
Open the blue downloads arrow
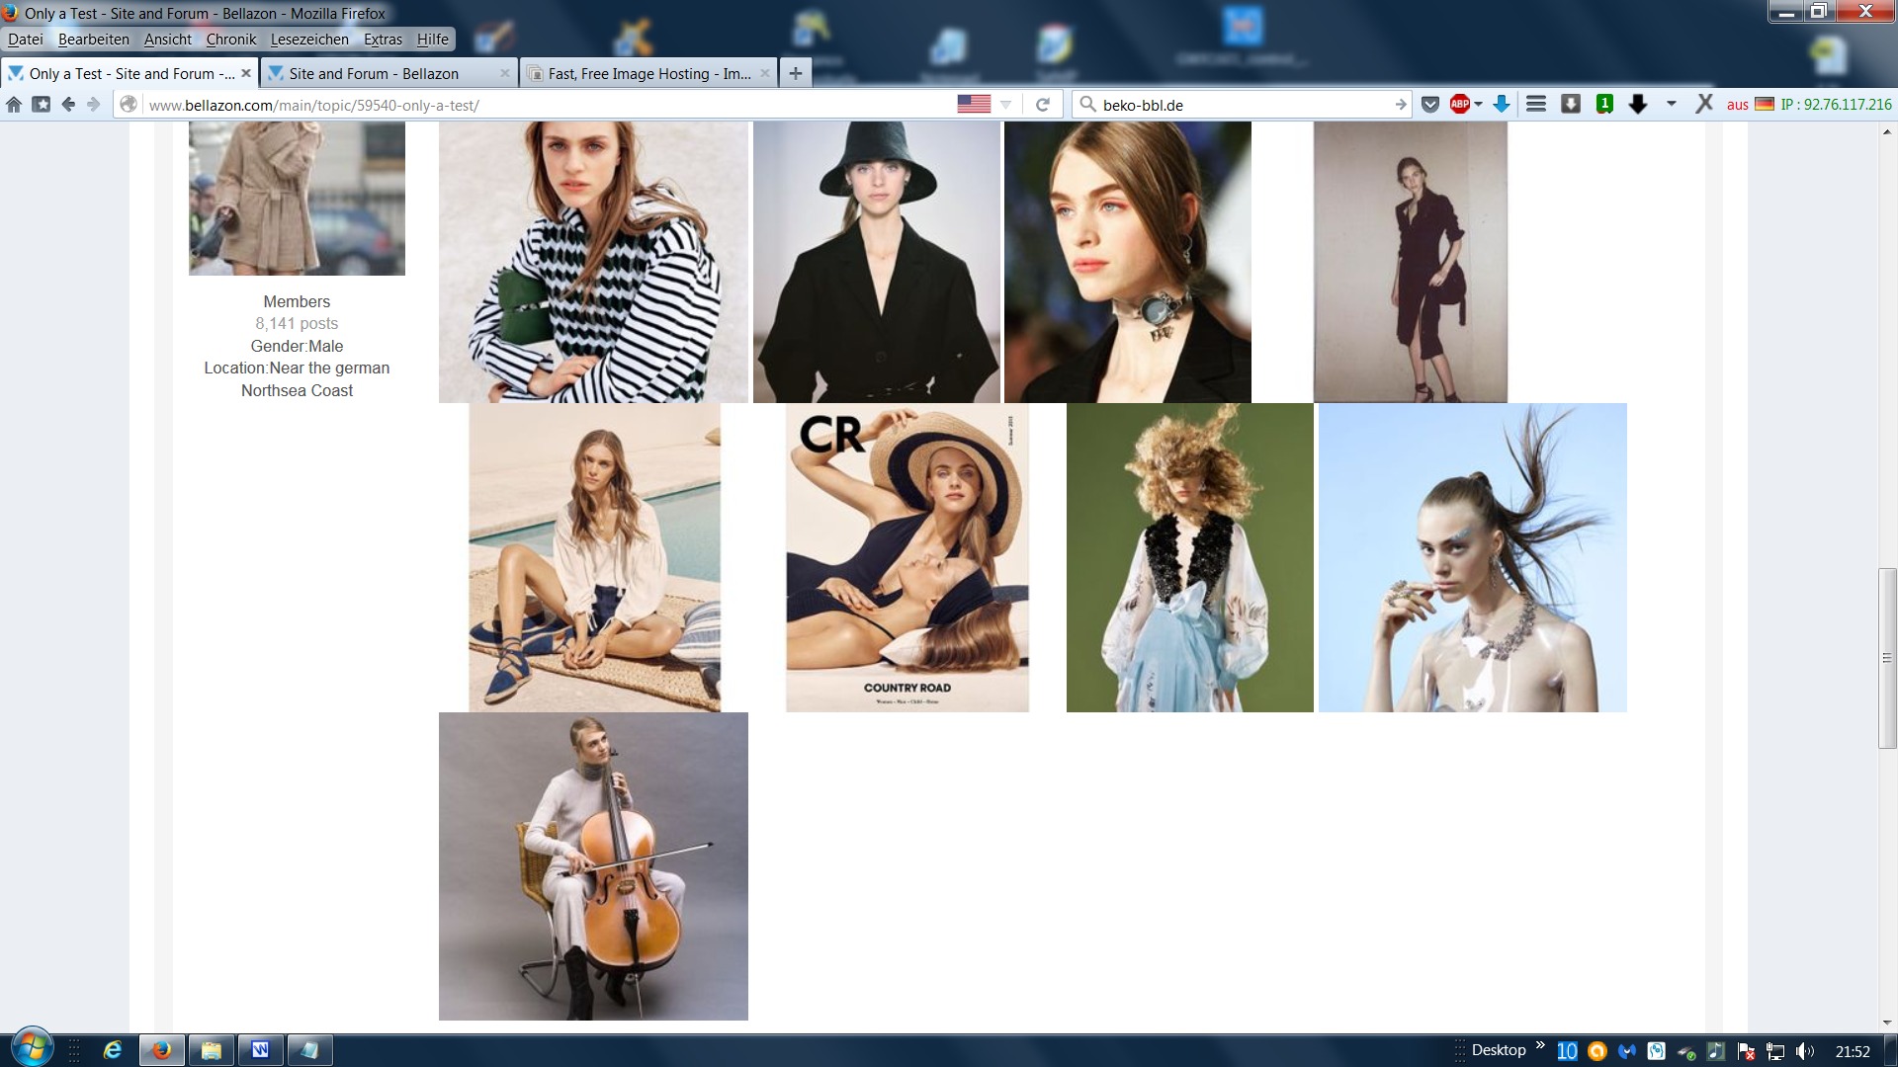tap(1501, 104)
